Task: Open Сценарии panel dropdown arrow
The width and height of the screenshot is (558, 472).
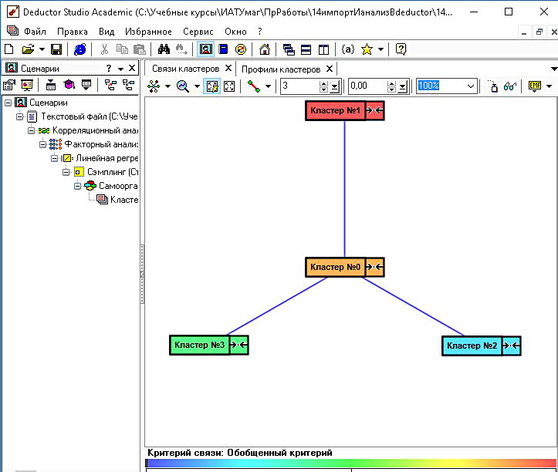Action: coord(120,69)
